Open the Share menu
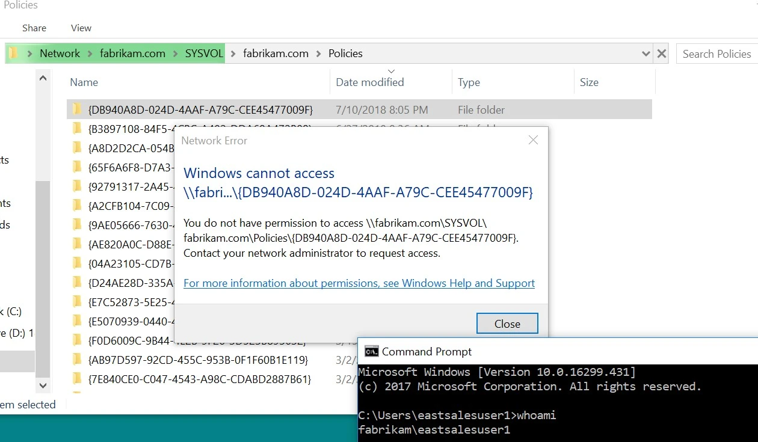The image size is (758, 442). click(34, 28)
